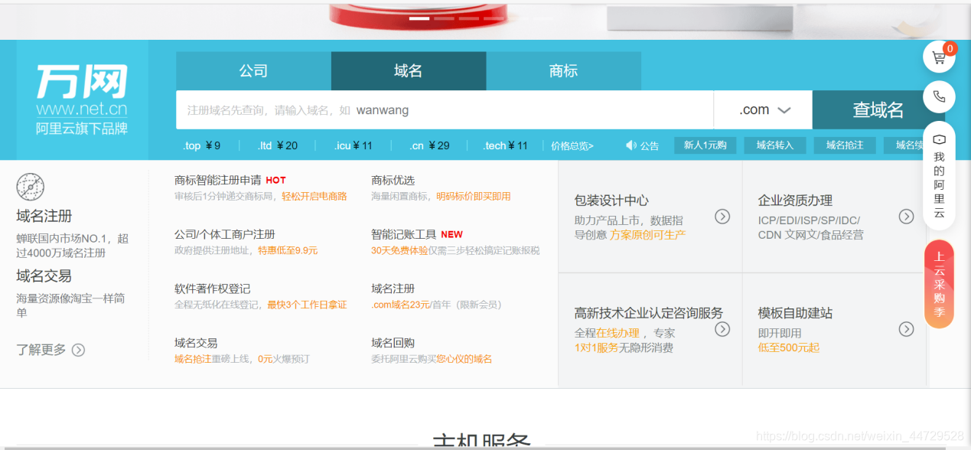This screenshot has width=971, height=450.
Task: Open 高新技术企业认定咨询服务 card title
Action: pyautogui.click(x=649, y=313)
